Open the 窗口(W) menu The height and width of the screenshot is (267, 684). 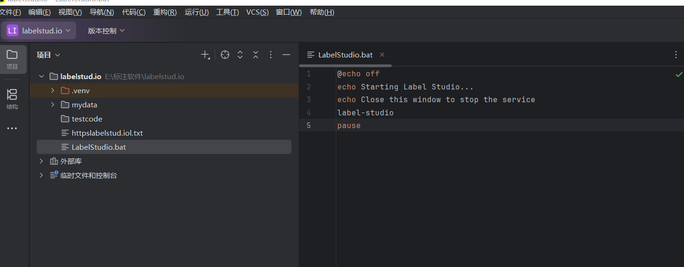point(289,12)
